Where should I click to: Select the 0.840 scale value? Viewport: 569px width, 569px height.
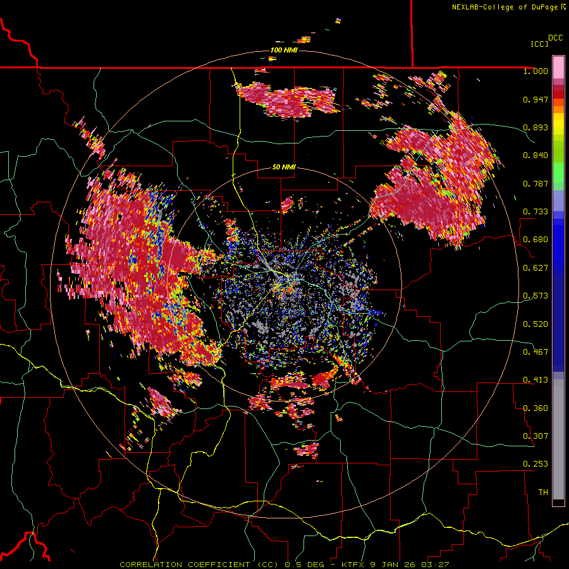click(535, 156)
